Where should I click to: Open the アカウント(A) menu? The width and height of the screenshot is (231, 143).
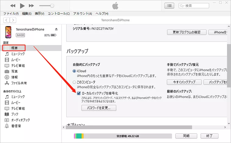(x=83, y=14)
